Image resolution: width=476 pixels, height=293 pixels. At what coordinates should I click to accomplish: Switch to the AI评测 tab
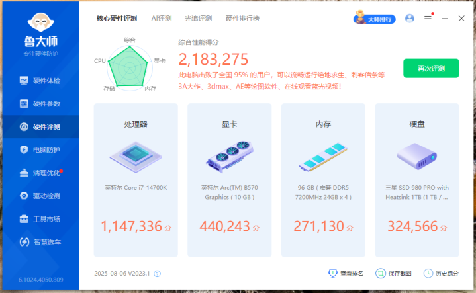tap(162, 19)
